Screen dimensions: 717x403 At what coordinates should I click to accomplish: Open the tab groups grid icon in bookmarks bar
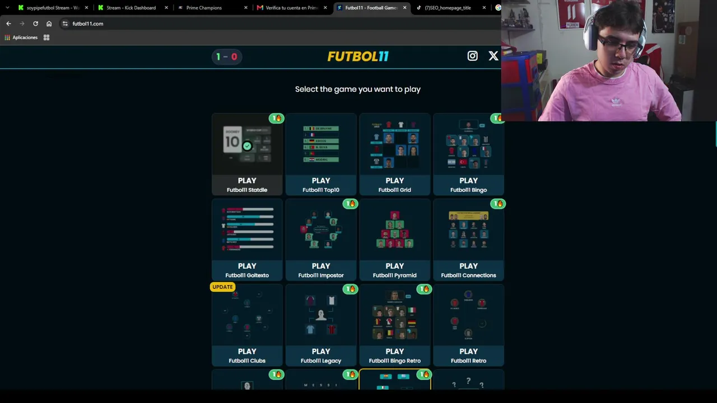coord(46,38)
